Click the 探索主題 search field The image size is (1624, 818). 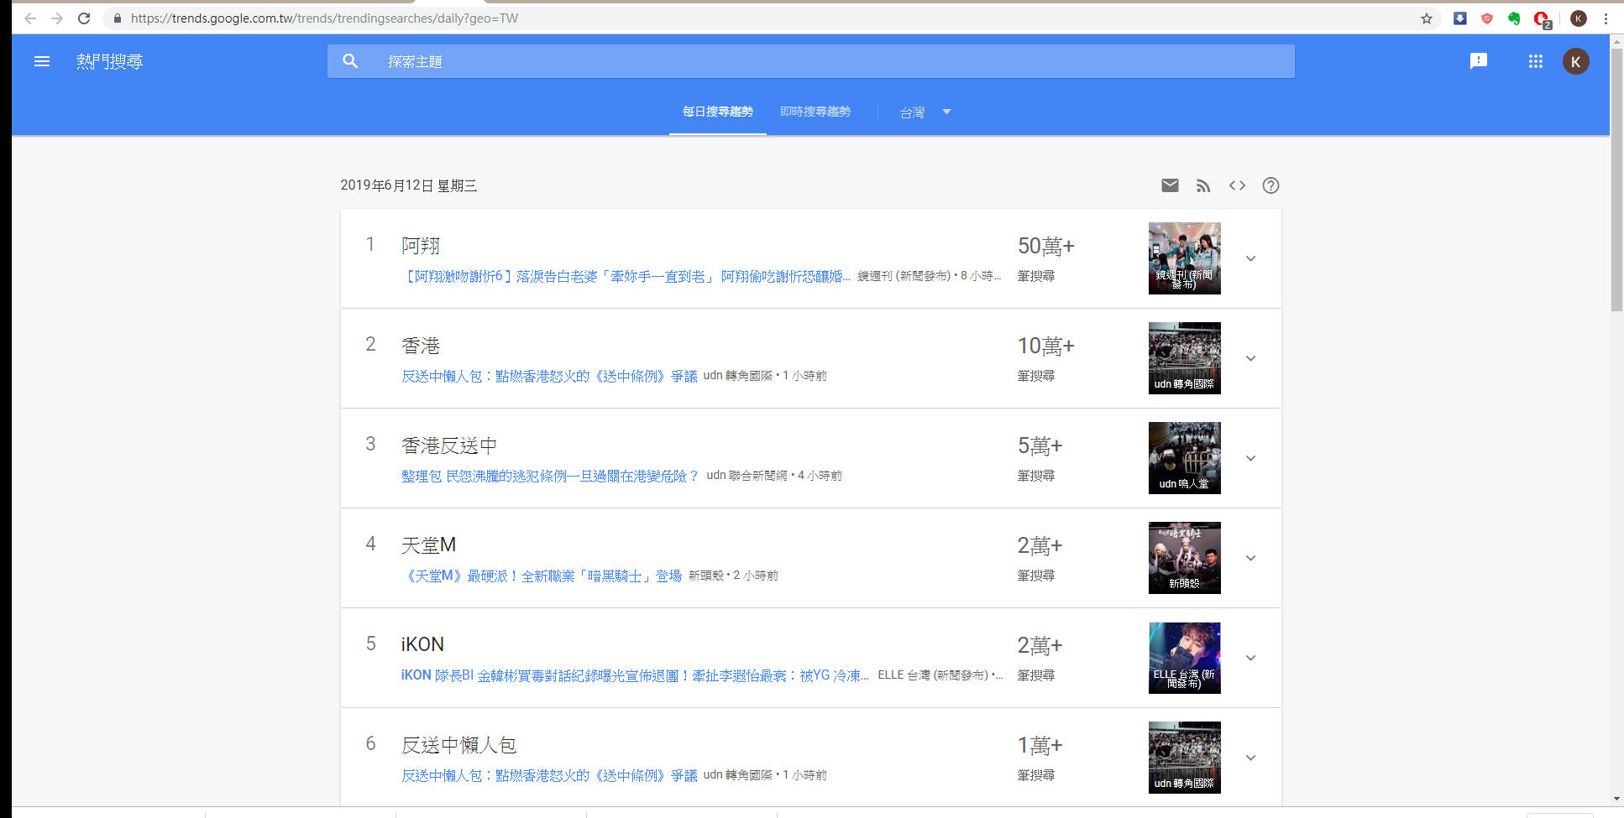coord(810,61)
